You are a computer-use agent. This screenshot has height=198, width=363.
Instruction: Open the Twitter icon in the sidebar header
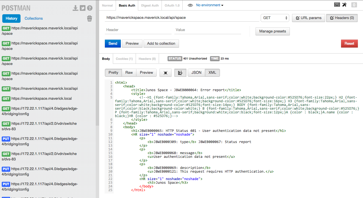83,8
